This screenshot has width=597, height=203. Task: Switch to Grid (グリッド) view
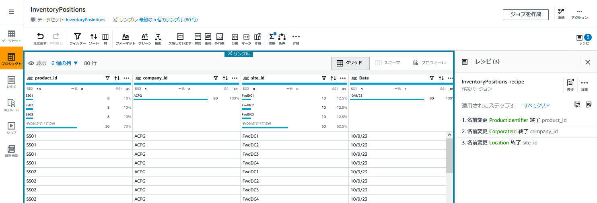349,63
